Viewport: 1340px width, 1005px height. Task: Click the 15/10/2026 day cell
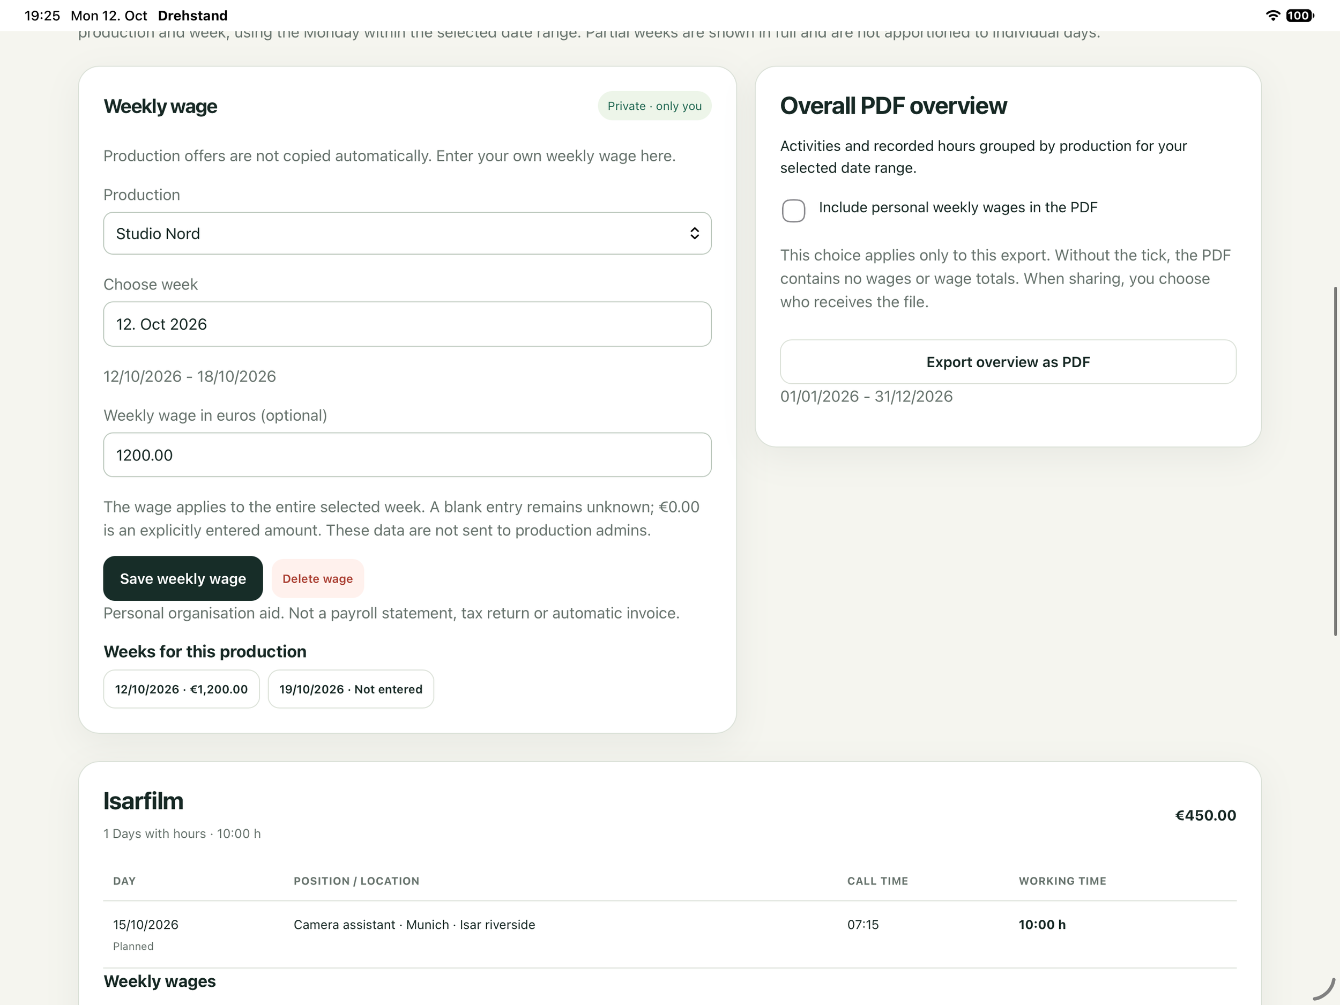pos(145,925)
